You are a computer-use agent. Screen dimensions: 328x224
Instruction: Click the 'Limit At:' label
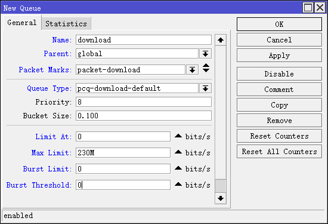(54, 137)
